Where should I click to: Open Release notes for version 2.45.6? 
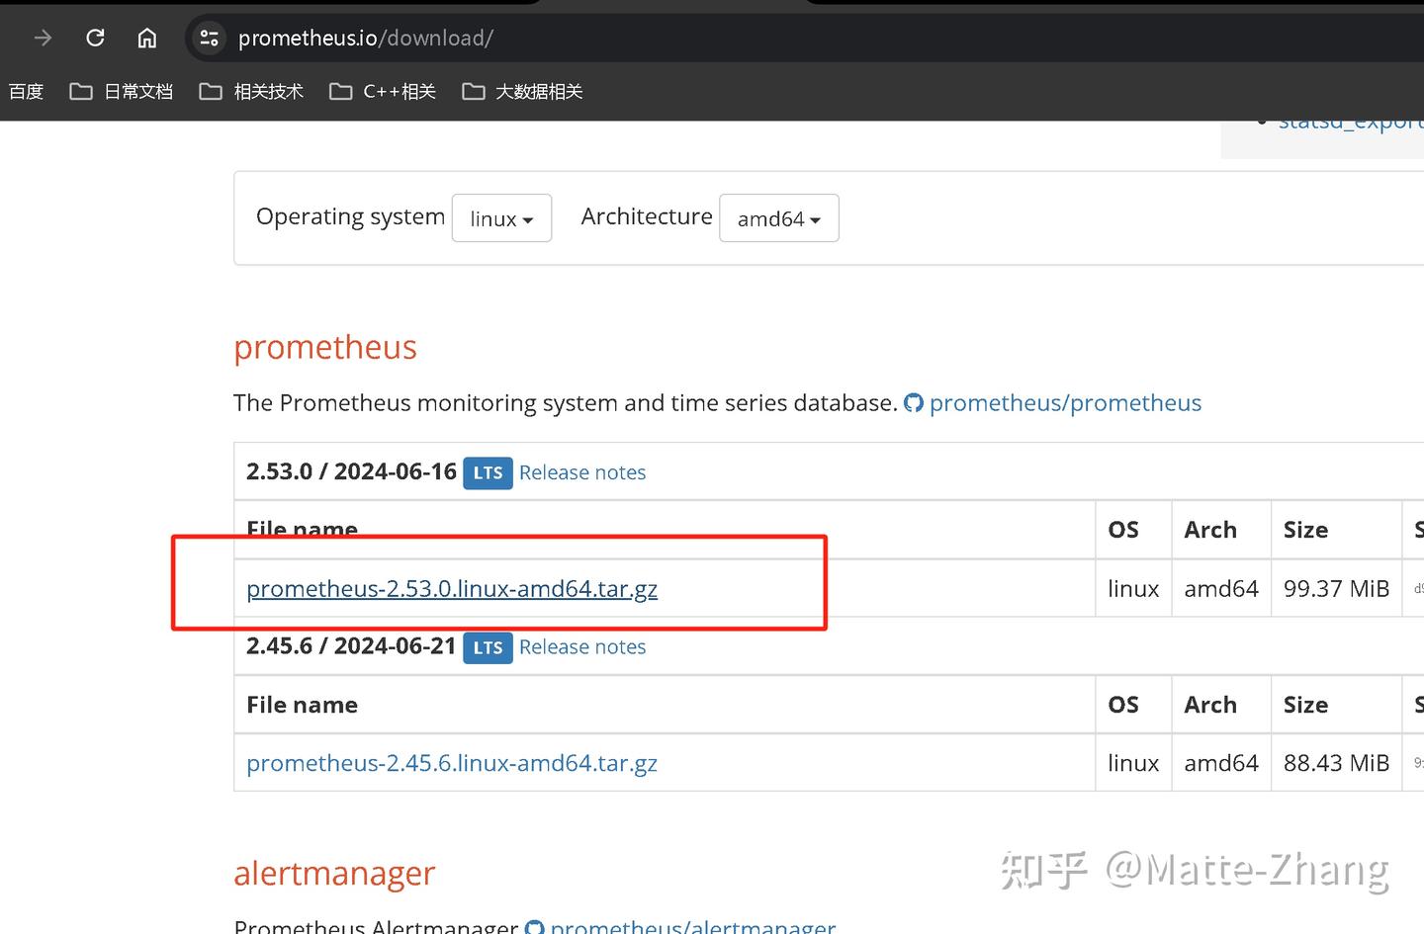click(x=581, y=646)
